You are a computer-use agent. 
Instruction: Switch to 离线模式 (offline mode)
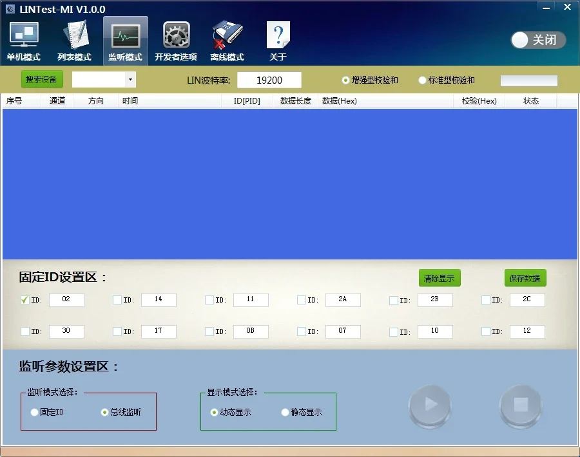(x=227, y=40)
